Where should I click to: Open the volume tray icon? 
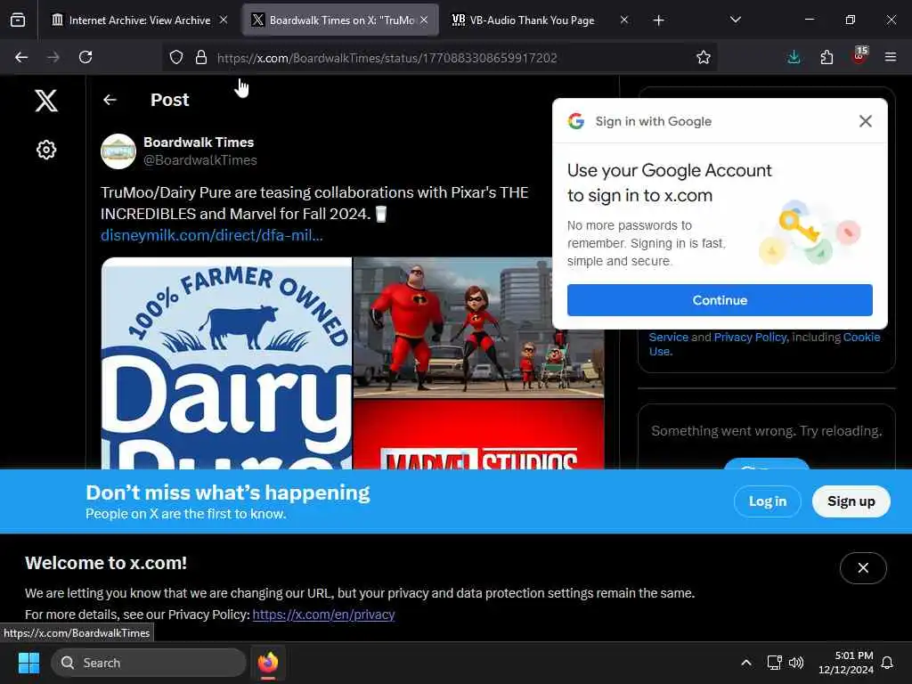click(796, 663)
